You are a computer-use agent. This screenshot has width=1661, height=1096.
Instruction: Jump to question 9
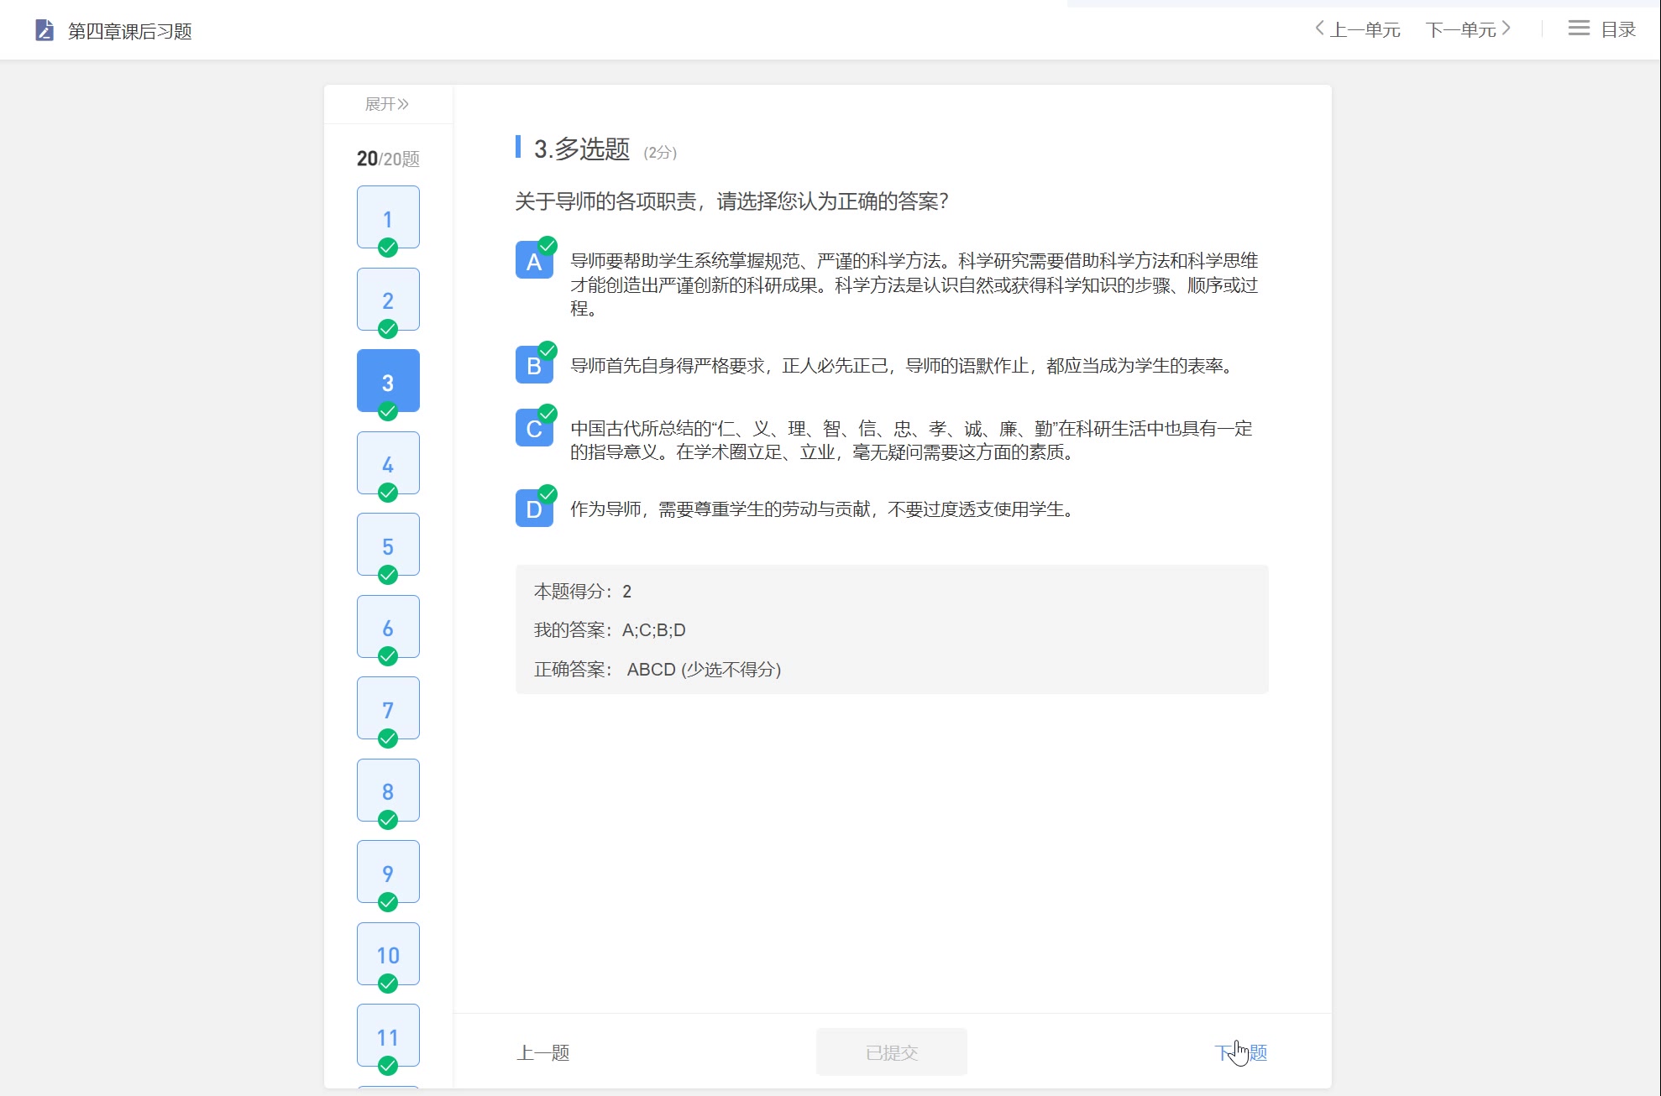(x=388, y=871)
